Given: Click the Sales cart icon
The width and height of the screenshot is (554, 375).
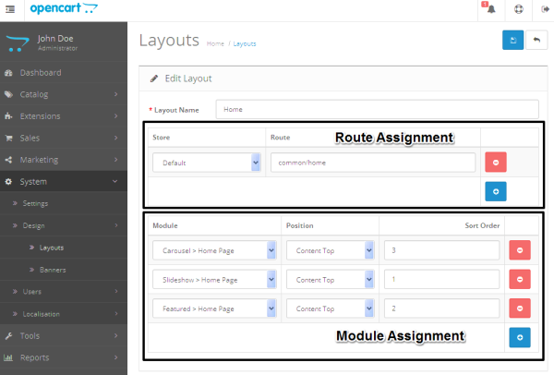Looking at the screenshot, I should point(8,138).
